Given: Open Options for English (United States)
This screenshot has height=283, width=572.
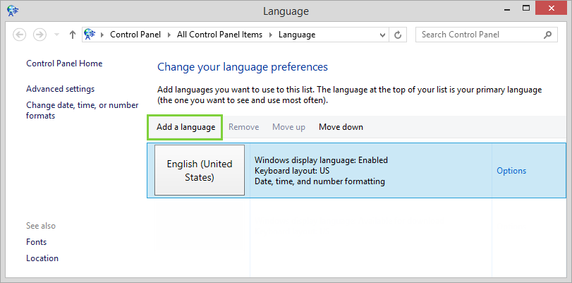Looking at the screenshot, I should click(x=511, y=171).
